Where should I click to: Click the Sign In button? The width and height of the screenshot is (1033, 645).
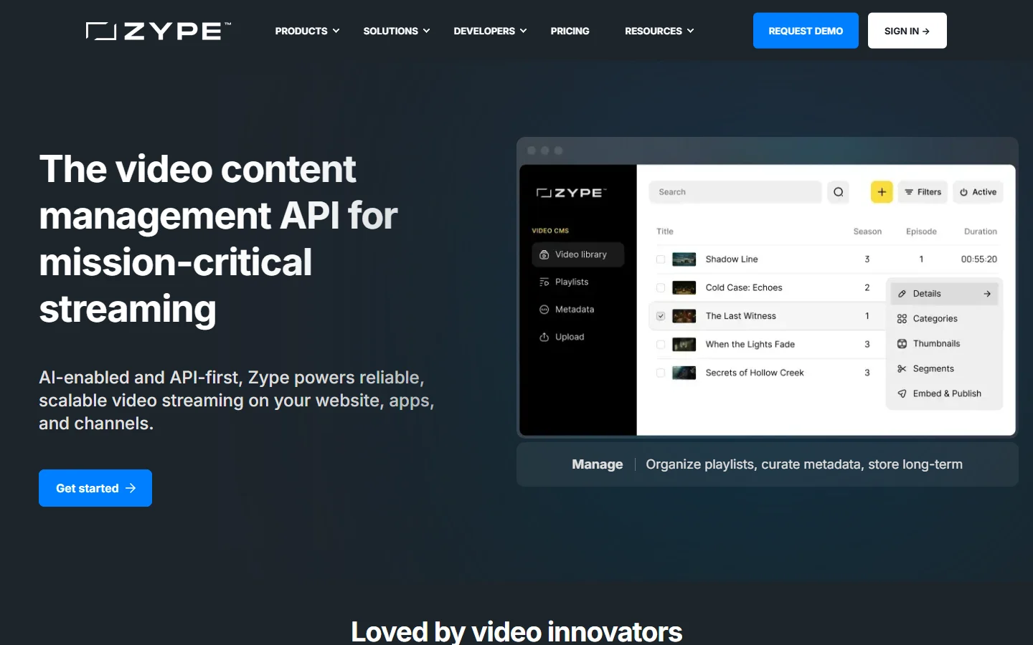tap(907, 31)
